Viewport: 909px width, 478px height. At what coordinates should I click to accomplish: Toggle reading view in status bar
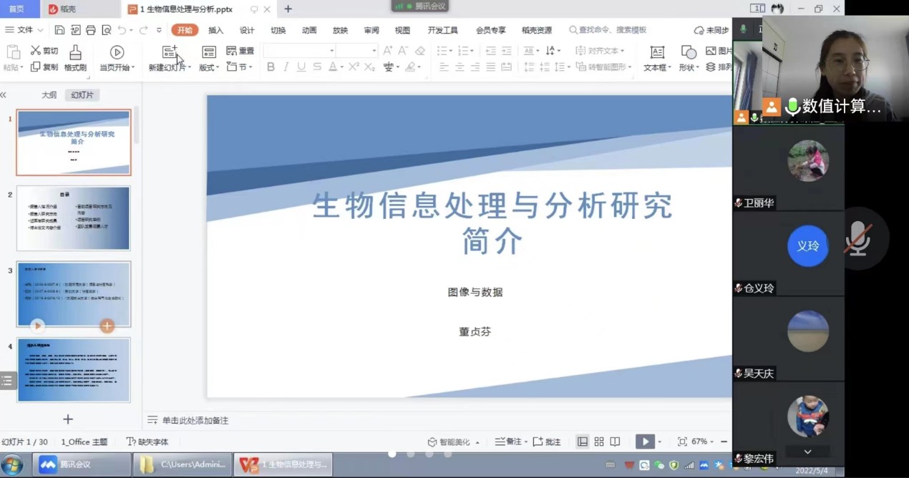[615, 442]
